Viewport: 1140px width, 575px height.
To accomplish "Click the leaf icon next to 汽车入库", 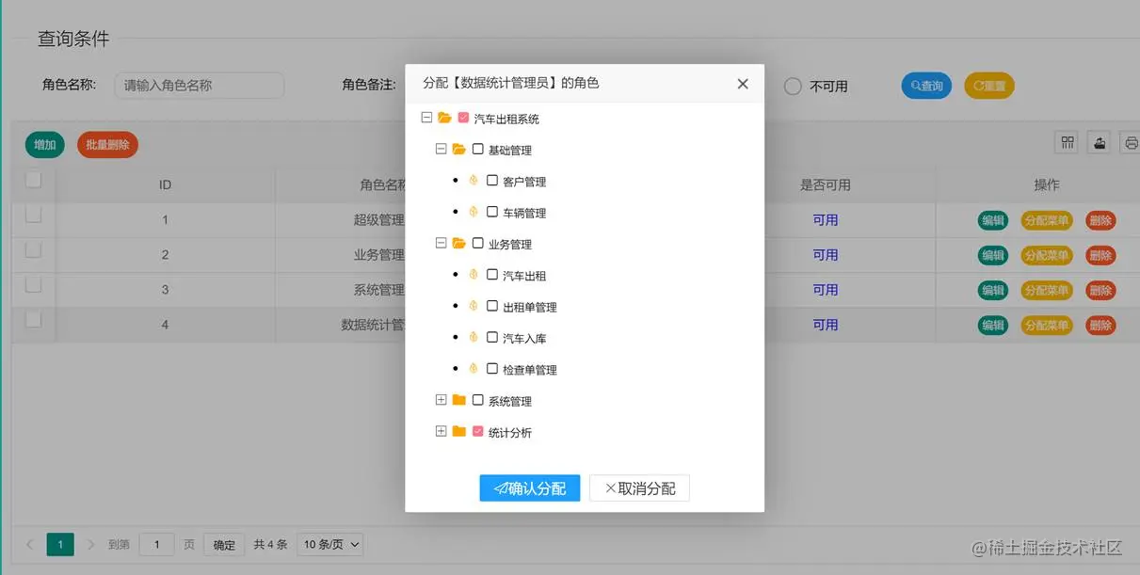I will (x=474, y=337).
